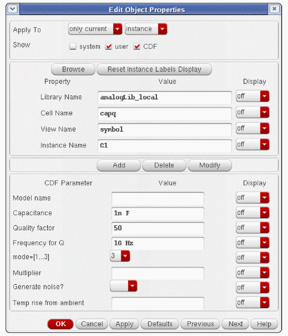The width and height of the screenshot is (288, 336).
Task: Enable the system checkbox
Action: (73, 46)
